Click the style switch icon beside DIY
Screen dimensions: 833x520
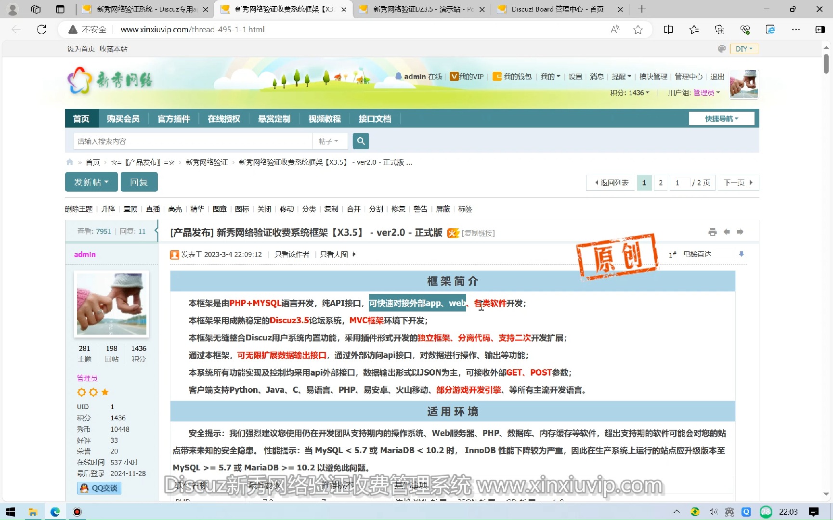coord(722,49)
